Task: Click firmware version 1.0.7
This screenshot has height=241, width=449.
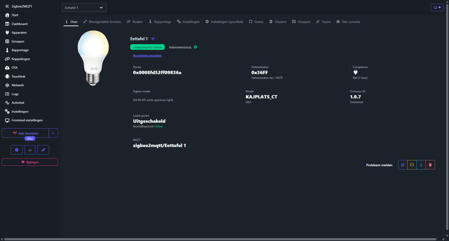Action: tap(355, 97)
